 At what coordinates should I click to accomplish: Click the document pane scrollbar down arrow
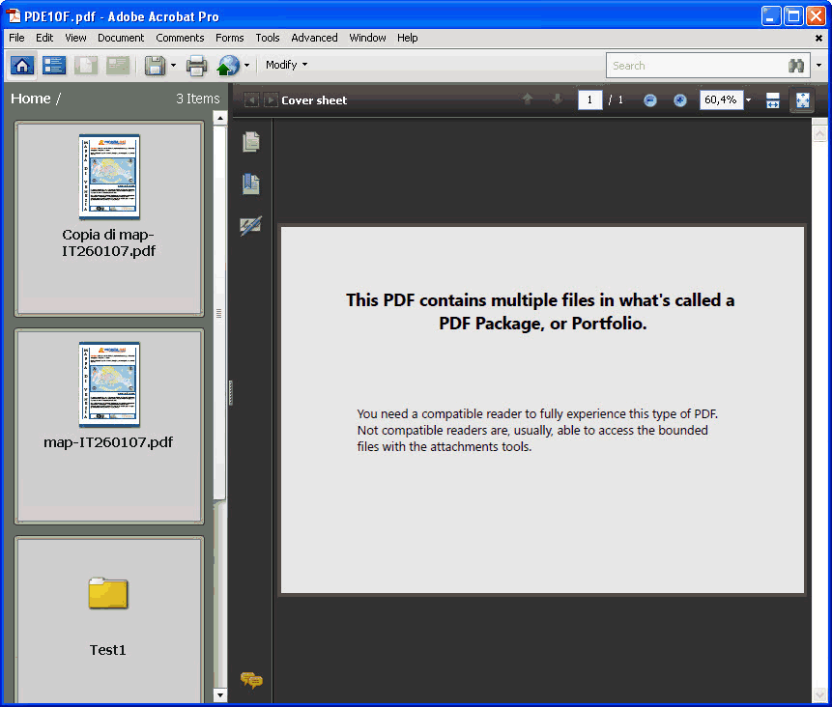pyautogui.click(x=819, y=694)
